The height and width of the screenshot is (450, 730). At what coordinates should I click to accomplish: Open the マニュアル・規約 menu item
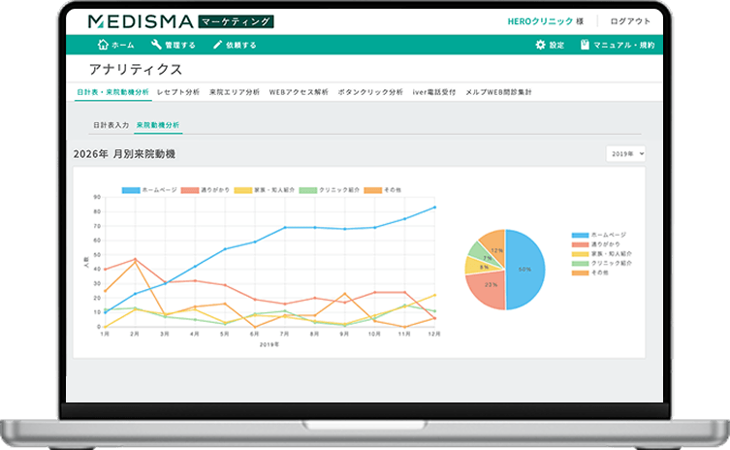click(618, 45)
